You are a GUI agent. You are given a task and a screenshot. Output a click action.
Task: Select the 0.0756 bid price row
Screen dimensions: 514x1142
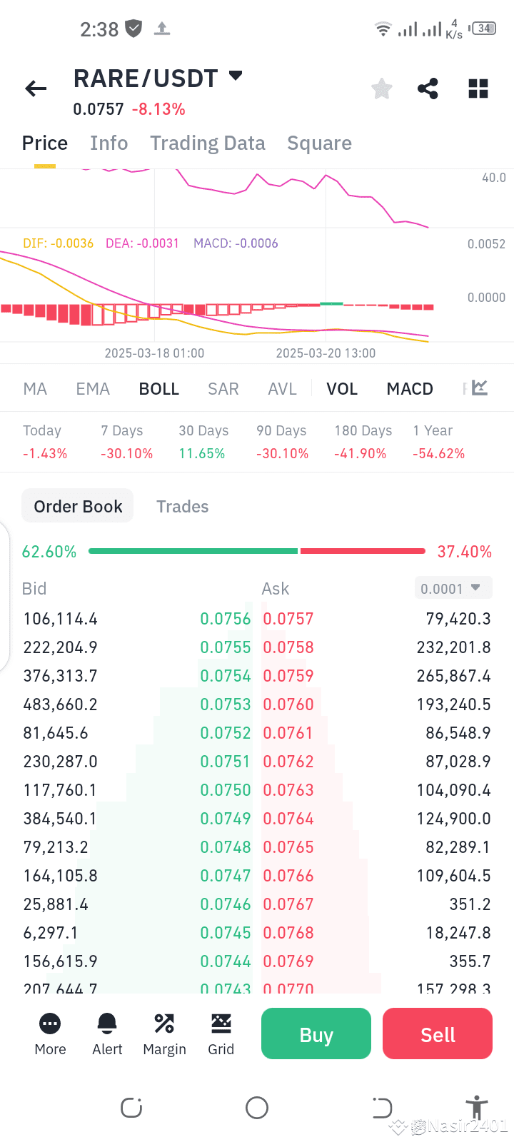137,619
